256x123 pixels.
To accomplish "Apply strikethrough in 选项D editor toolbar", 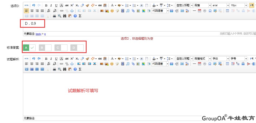I will pos(67,5).
